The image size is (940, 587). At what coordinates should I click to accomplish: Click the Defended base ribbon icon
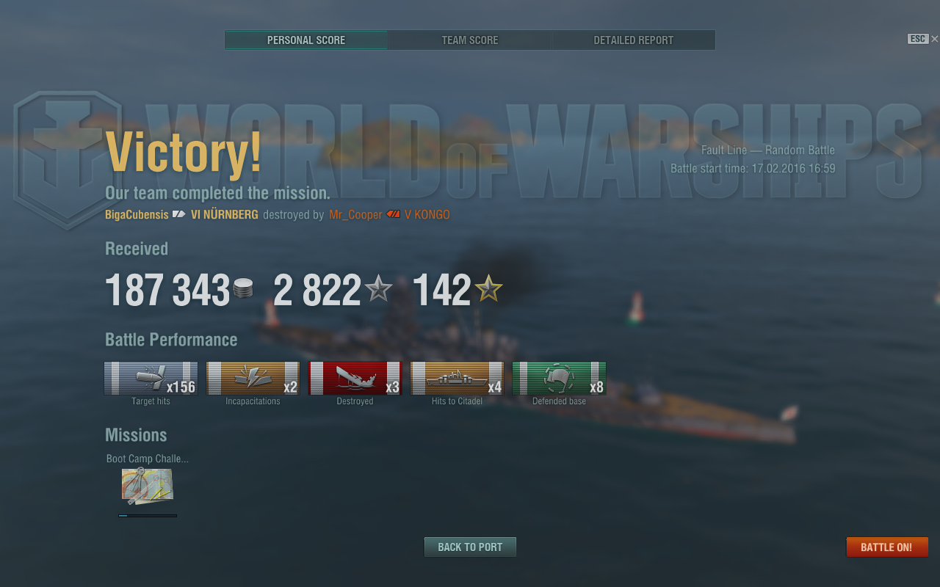click(559, 378)
